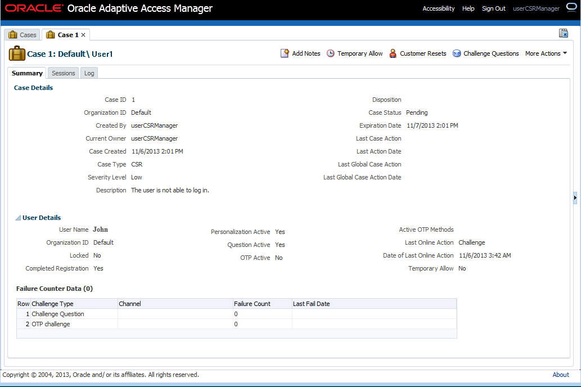
Task: Click the Row column header
Action: (24, 304)
